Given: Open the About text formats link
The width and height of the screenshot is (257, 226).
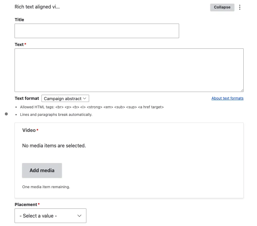Looking at the screenshot, I should pyautogui.click(x=227, y=98).
